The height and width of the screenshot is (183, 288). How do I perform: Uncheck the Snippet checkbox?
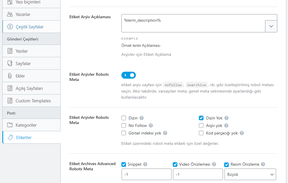(x=124, y=164)
